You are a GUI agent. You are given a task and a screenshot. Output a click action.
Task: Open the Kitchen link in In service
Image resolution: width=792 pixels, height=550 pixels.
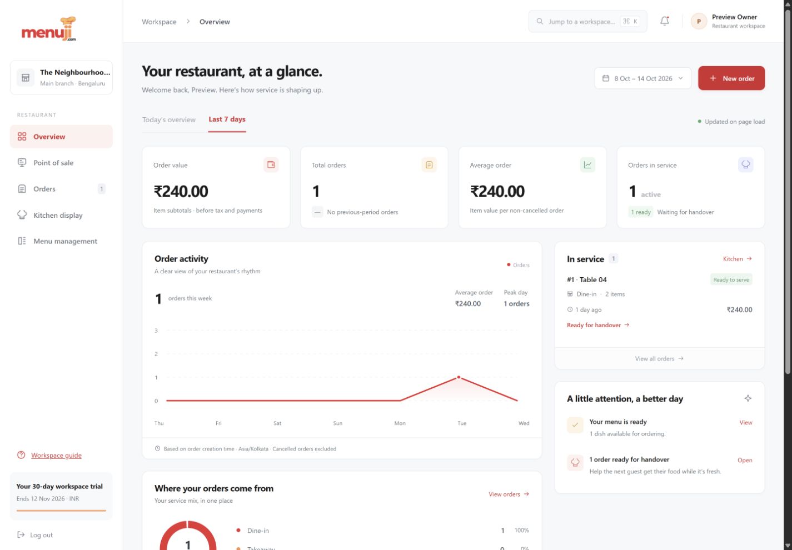tap(738, 259)
